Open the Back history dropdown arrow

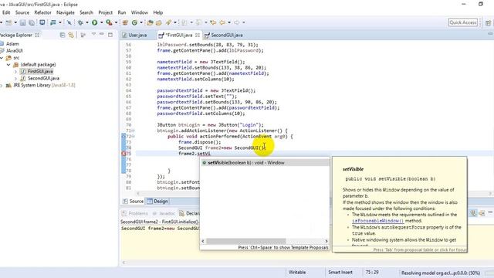pos(229,22)
